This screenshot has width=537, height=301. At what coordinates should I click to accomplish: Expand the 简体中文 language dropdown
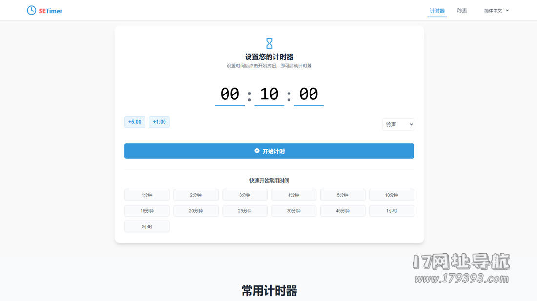(x=496, y=11)
